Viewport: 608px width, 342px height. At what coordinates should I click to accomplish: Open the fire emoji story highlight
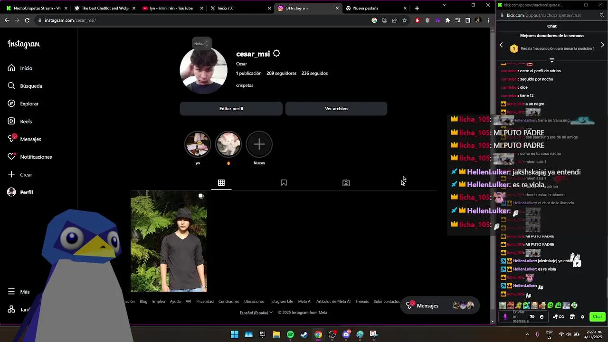click(228, 144)
